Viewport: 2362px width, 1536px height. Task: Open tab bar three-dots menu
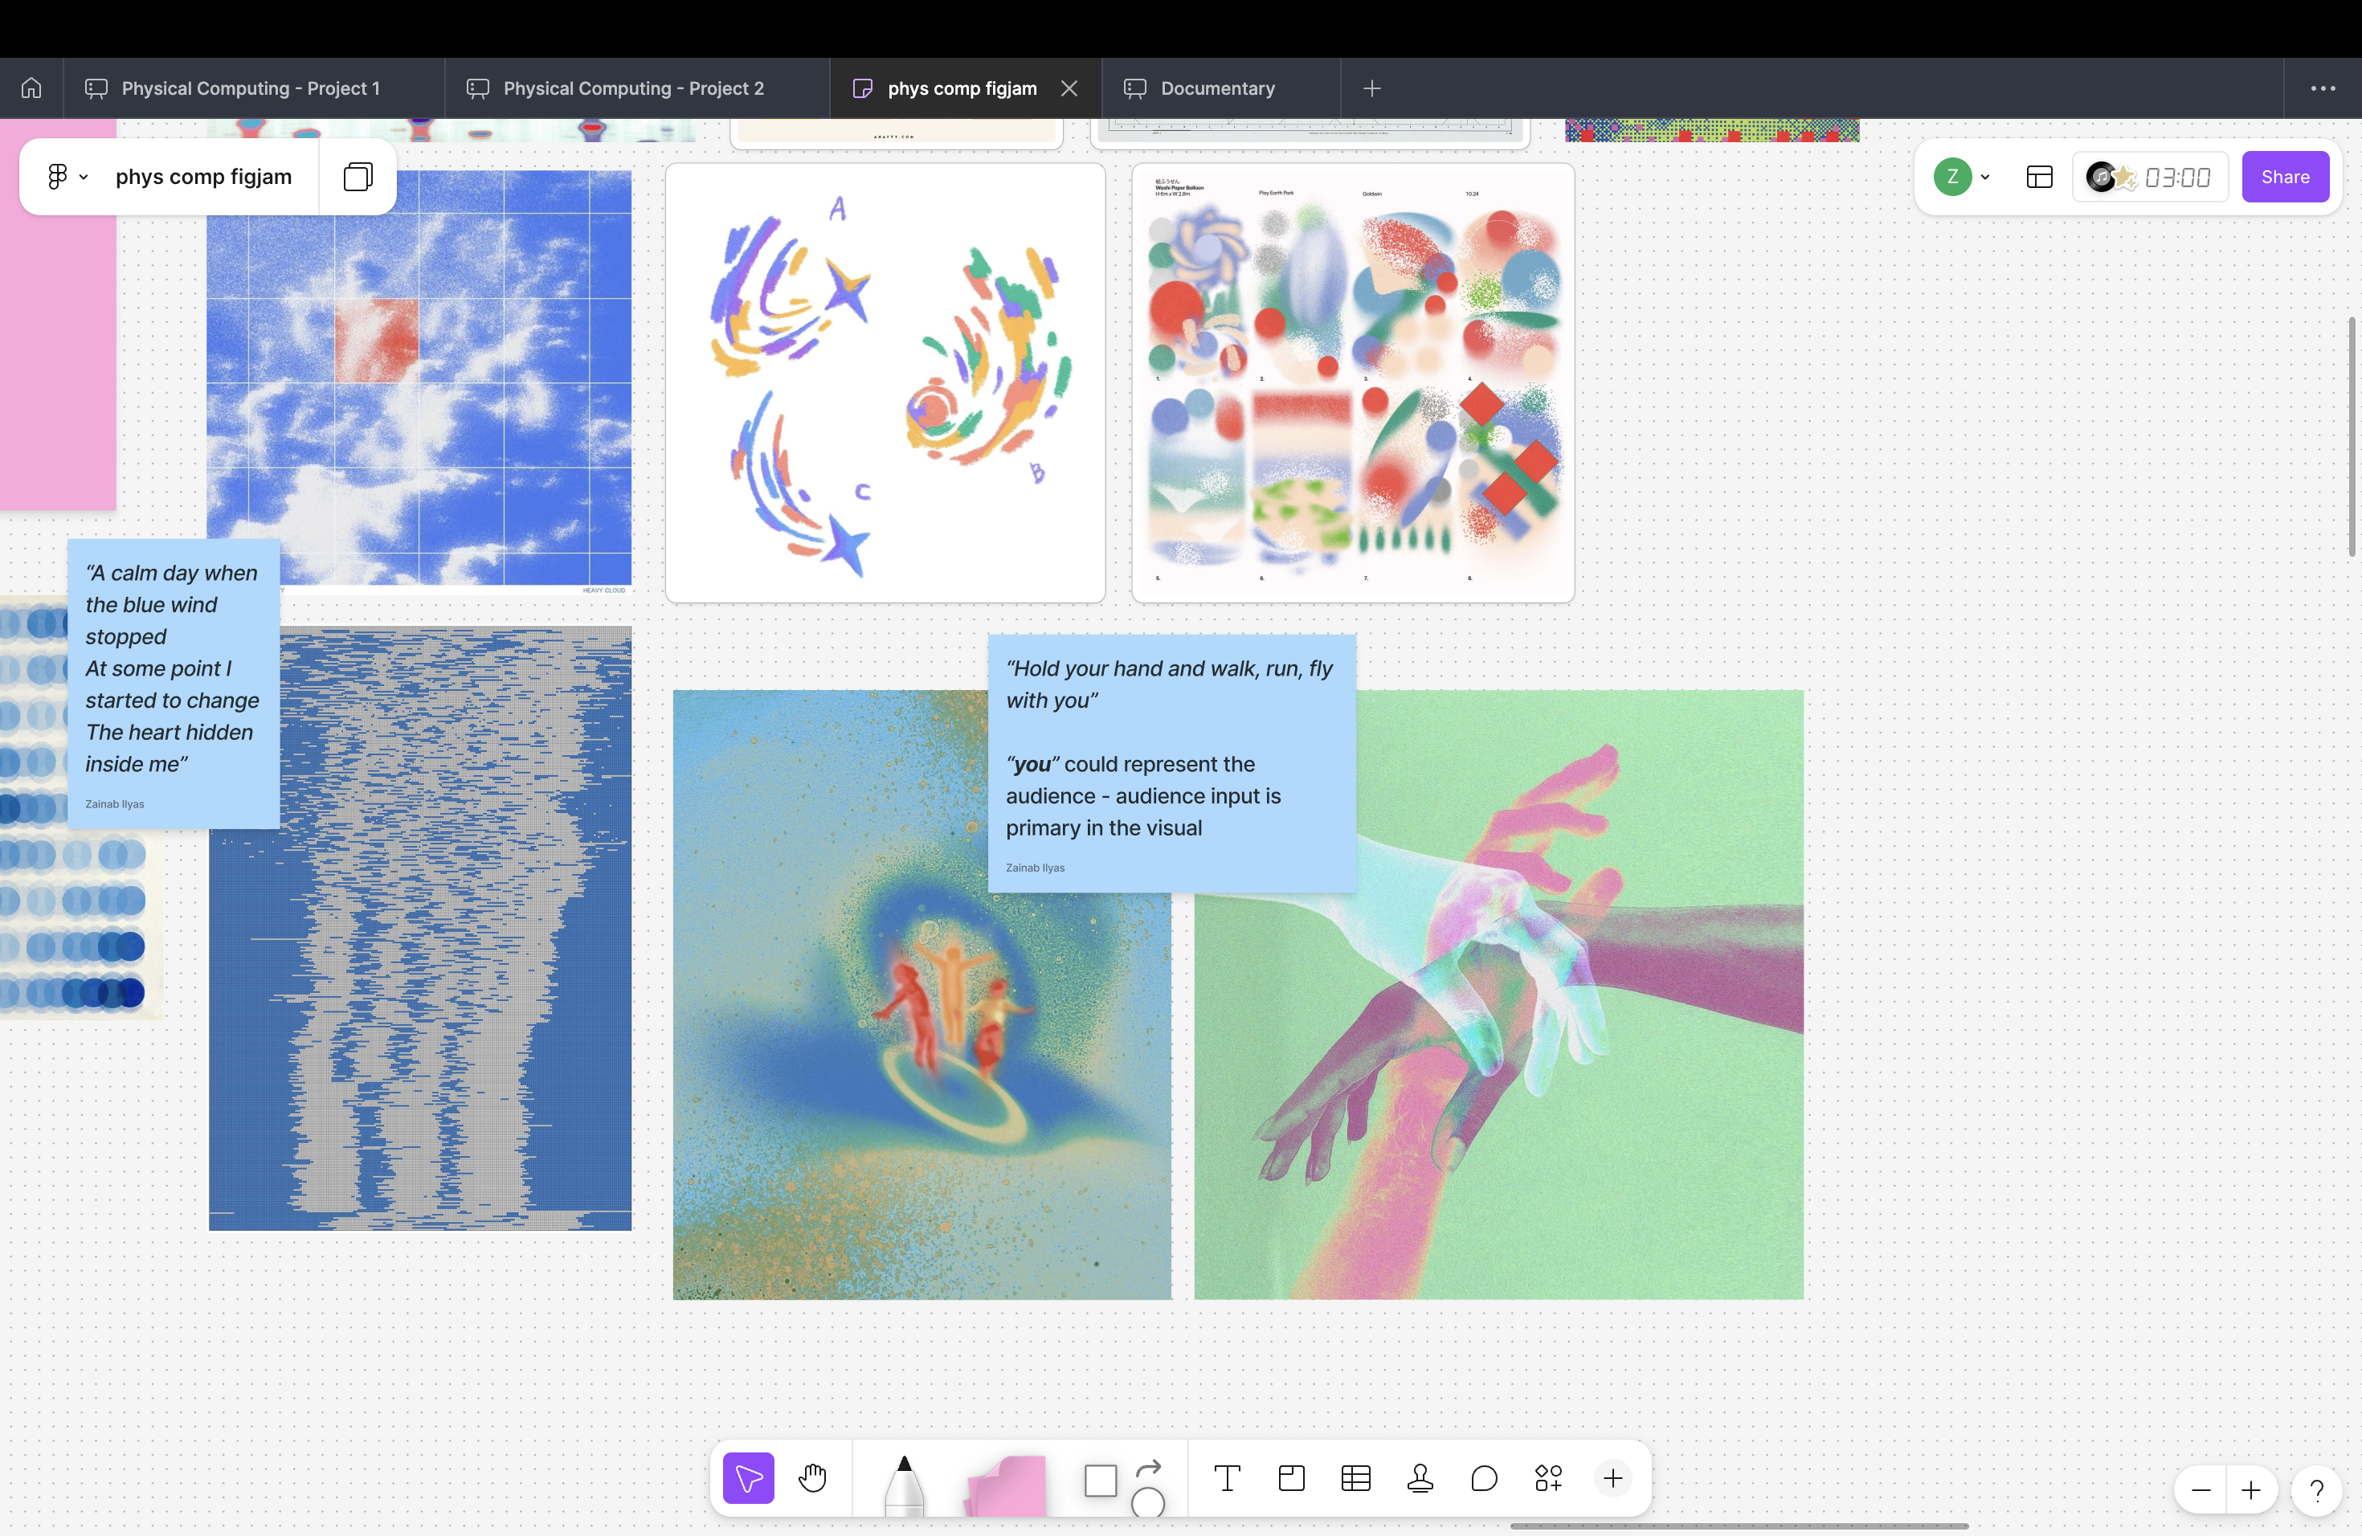click(2323, 88)
